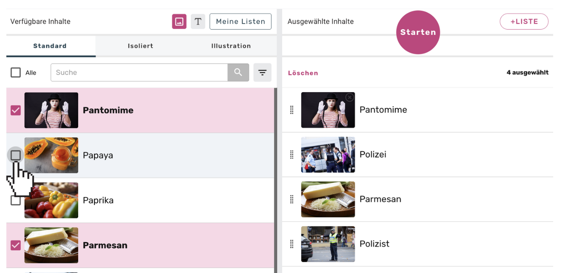Click the Polizei thumbnail in selected list
This screenshot has width=562, height=273.
tap(328, 155)
